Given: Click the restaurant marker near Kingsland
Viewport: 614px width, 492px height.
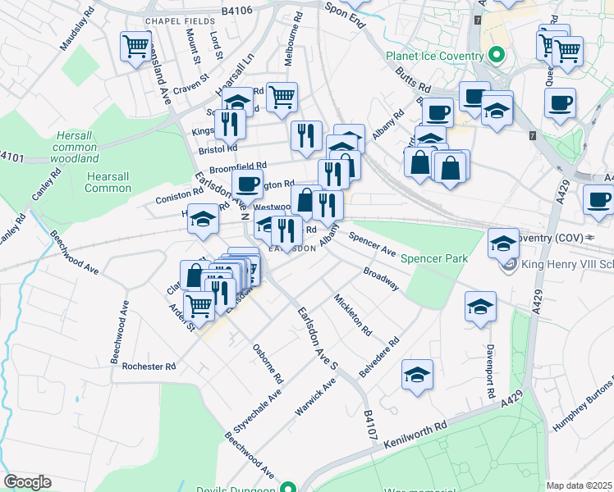Looking at the screenshot, I should coord(229,124).
